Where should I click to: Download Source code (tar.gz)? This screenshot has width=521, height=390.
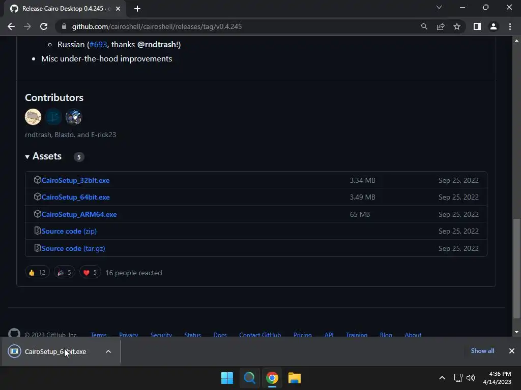pos(73,248)
